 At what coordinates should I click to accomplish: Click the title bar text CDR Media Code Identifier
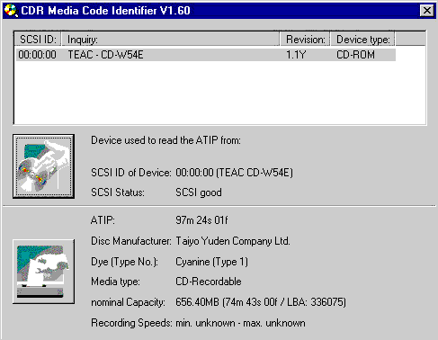tap(105, 11)
